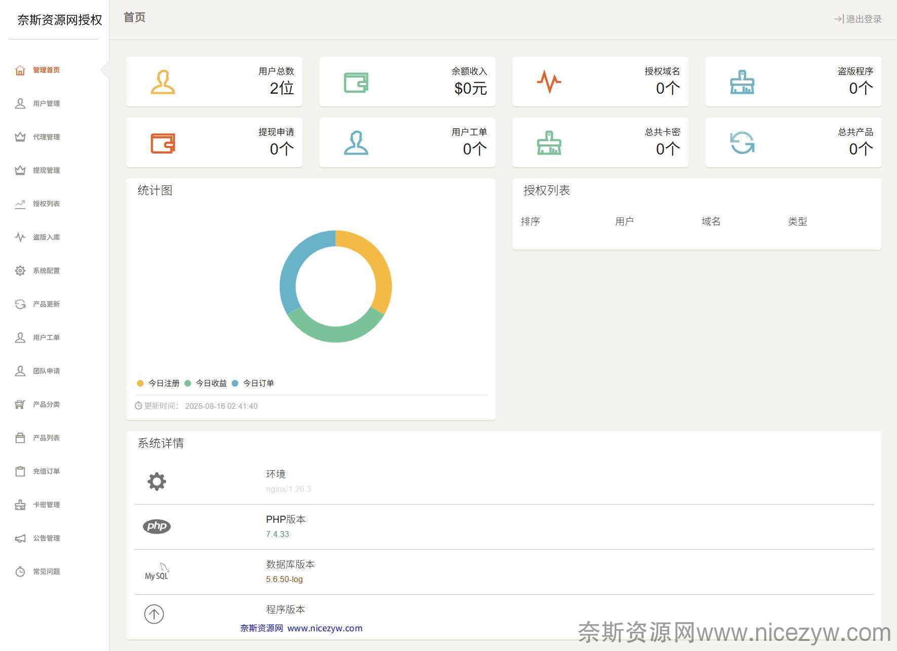The width and height of the screenshot is (897, 651).
Task: Click the megaphone icon for 公告管理
Action: pyautogui.click(x=20, y=538)
